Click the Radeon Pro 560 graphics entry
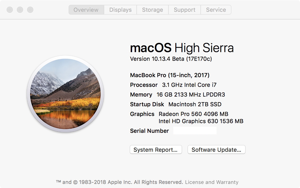The image size is (300, 188). [x=194, y=114]
